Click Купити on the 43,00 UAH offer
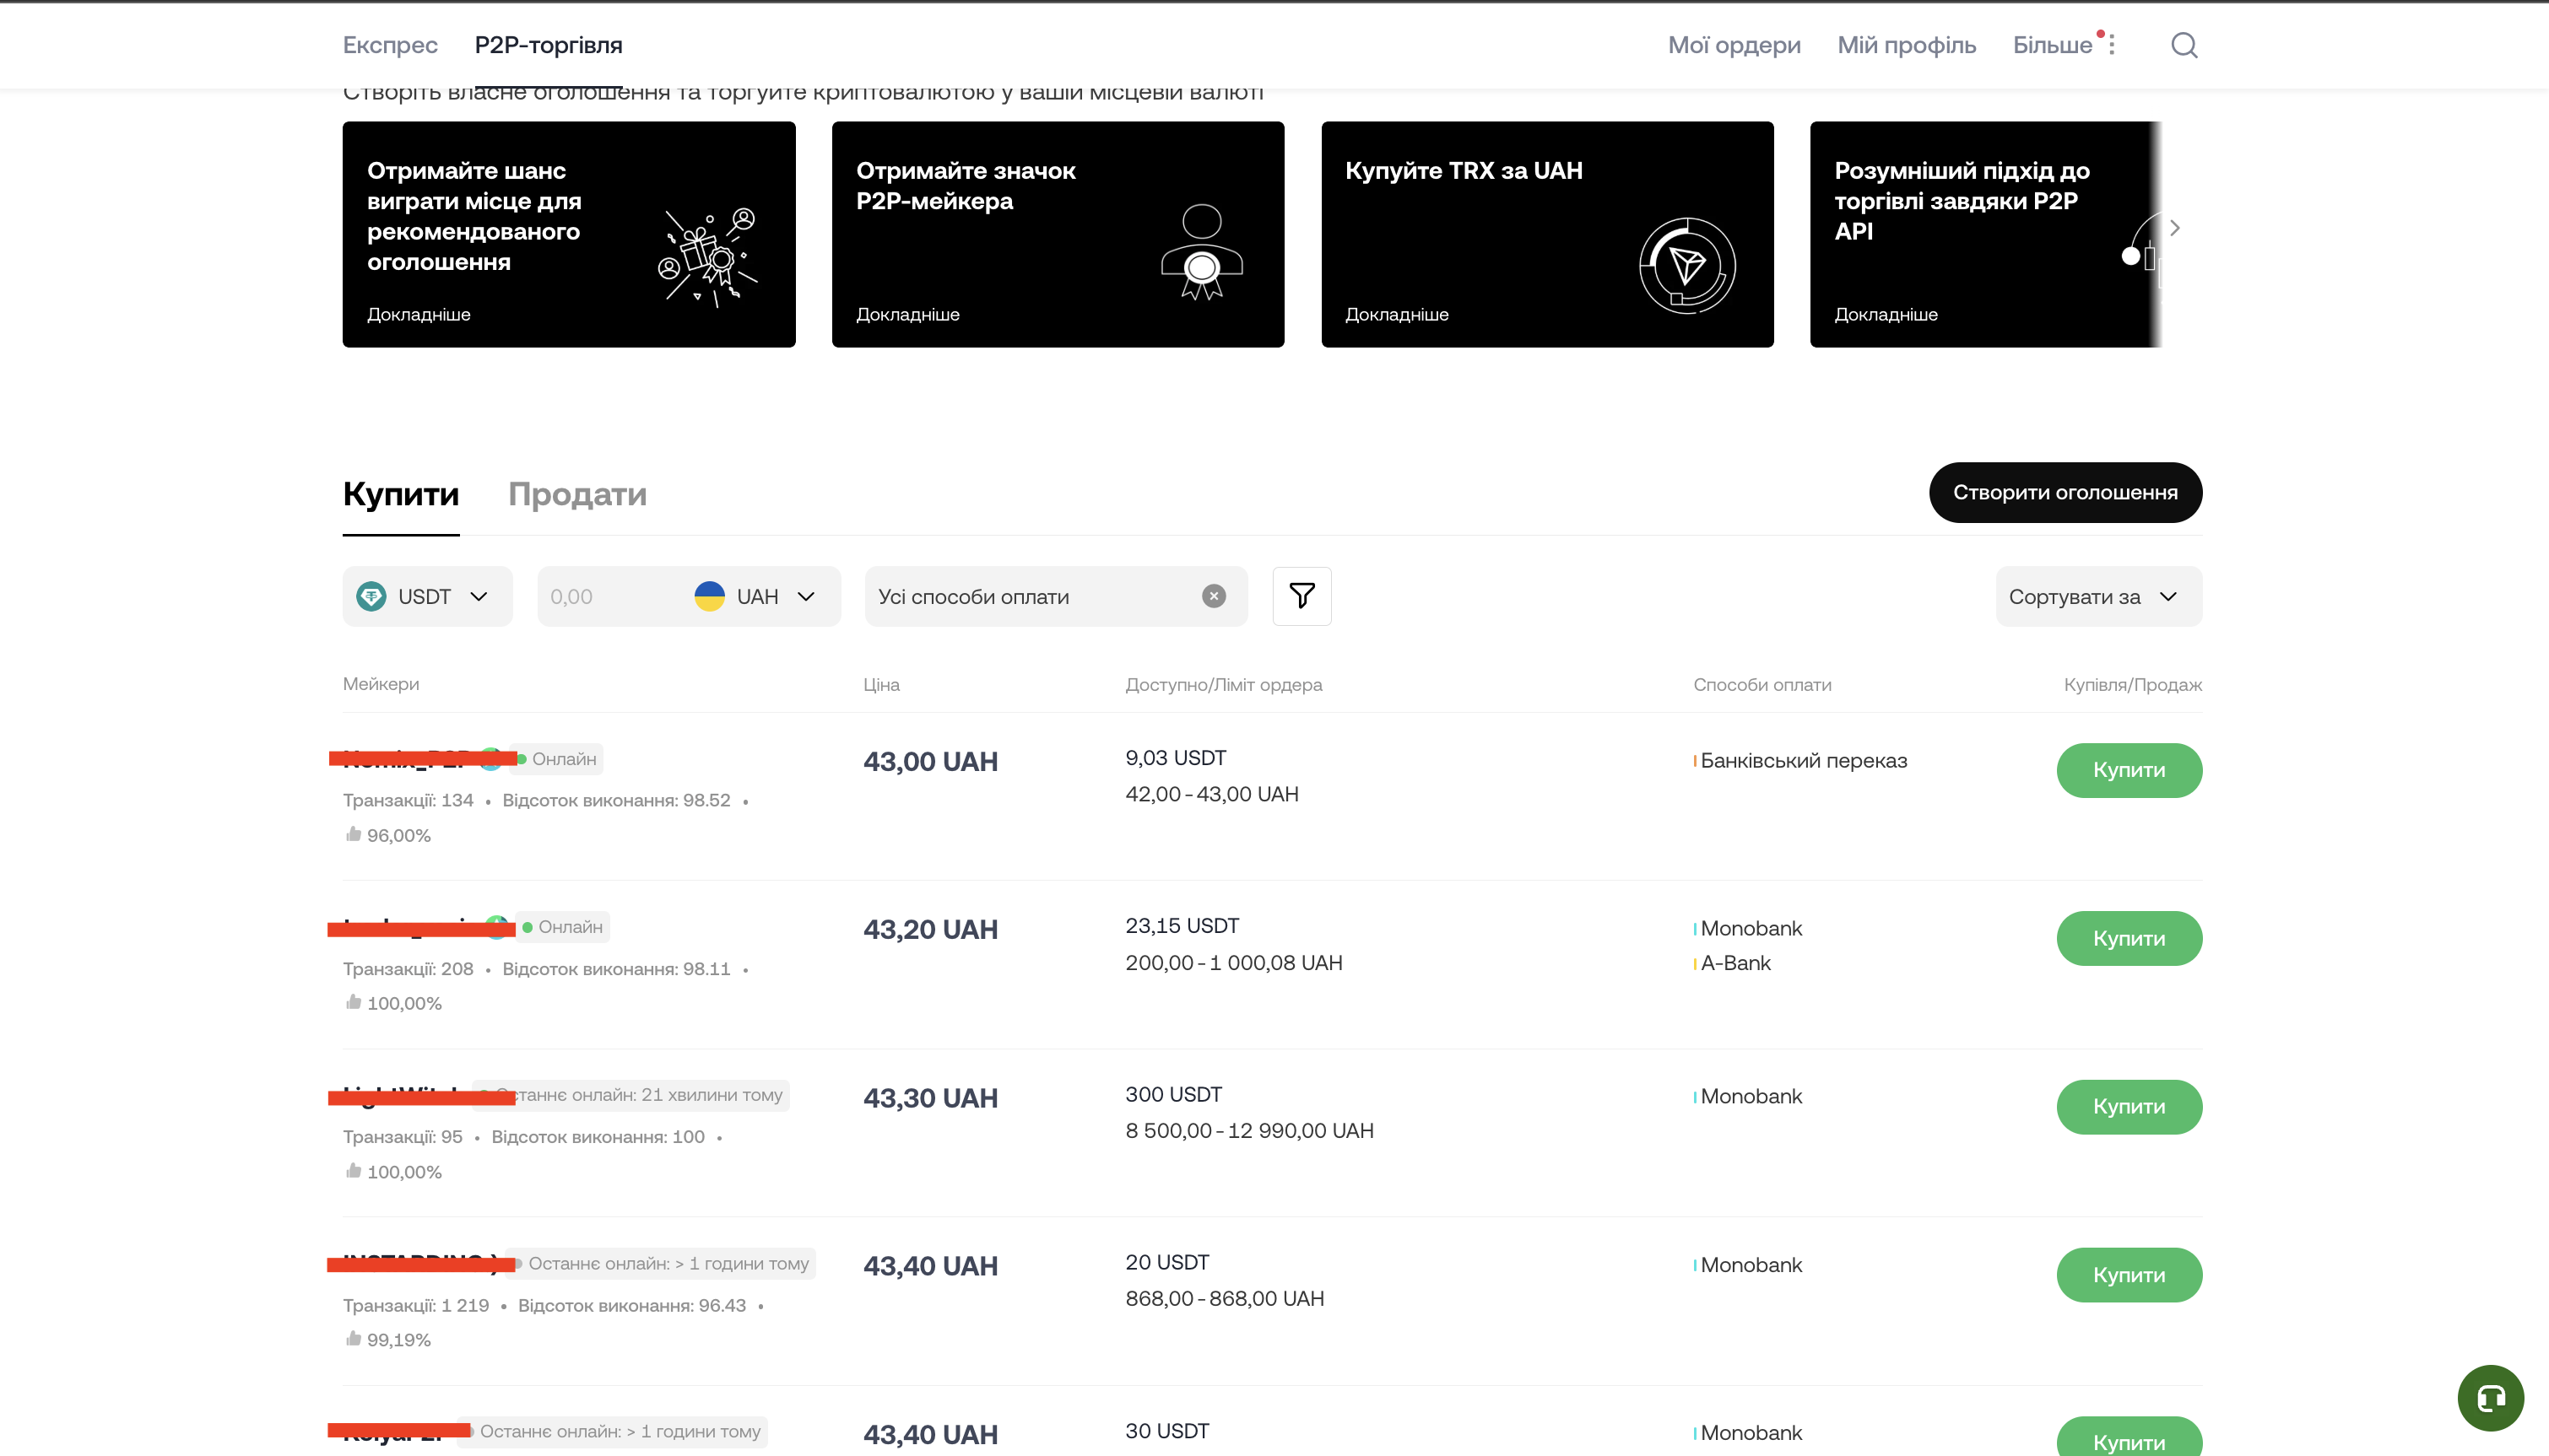2549x1456 pixels. (x=2128, y=770)
